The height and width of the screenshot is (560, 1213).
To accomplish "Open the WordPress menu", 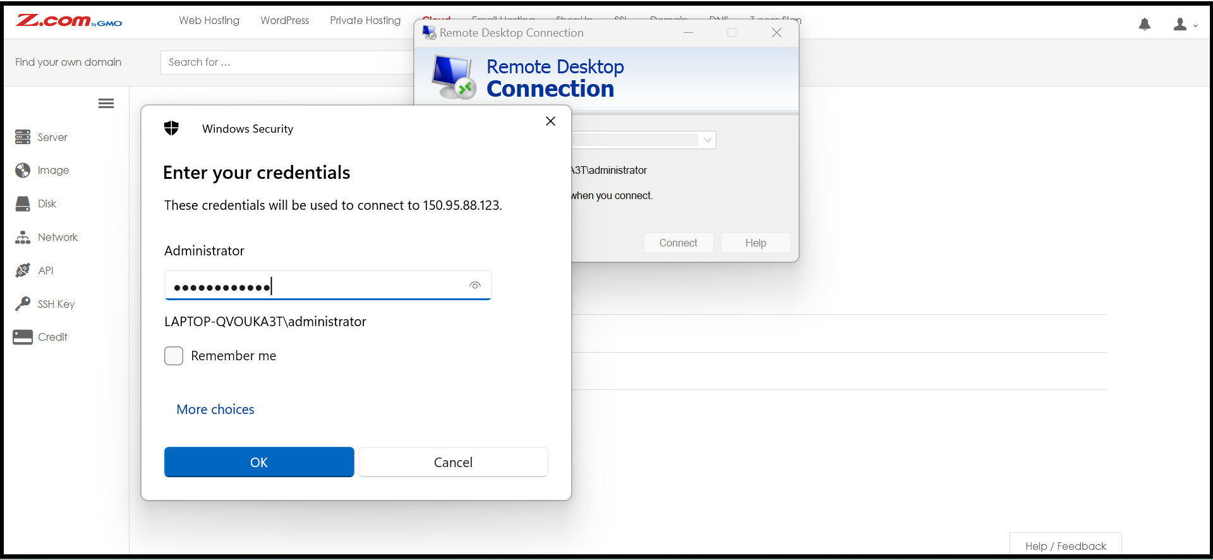I will point(285,20).
